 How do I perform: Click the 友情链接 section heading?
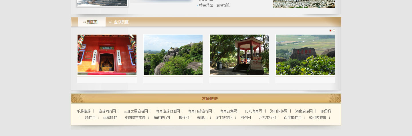(210, 99)
